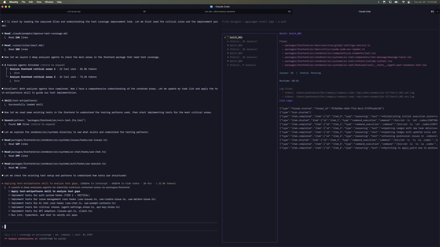The height and width of the screenshot is (247, 440).
Task: Switch to the cli-proxy-api terminal tab
Action: (x=73, y=11)
